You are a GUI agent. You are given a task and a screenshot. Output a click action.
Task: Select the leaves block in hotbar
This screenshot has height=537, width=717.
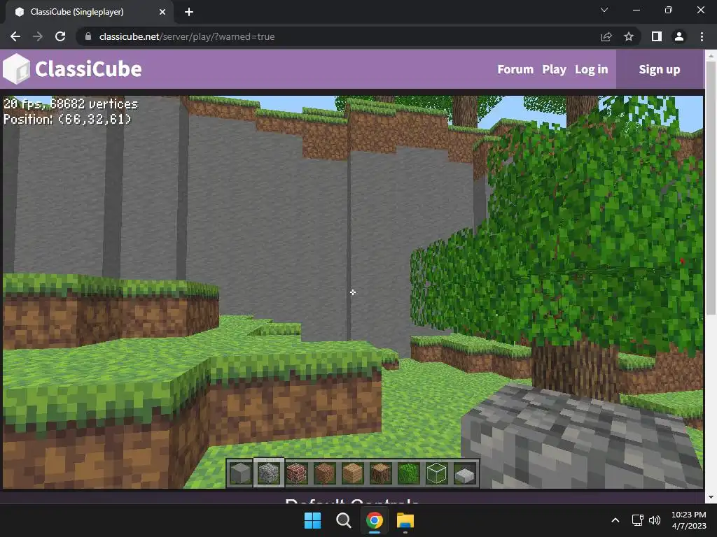(408, 473)
